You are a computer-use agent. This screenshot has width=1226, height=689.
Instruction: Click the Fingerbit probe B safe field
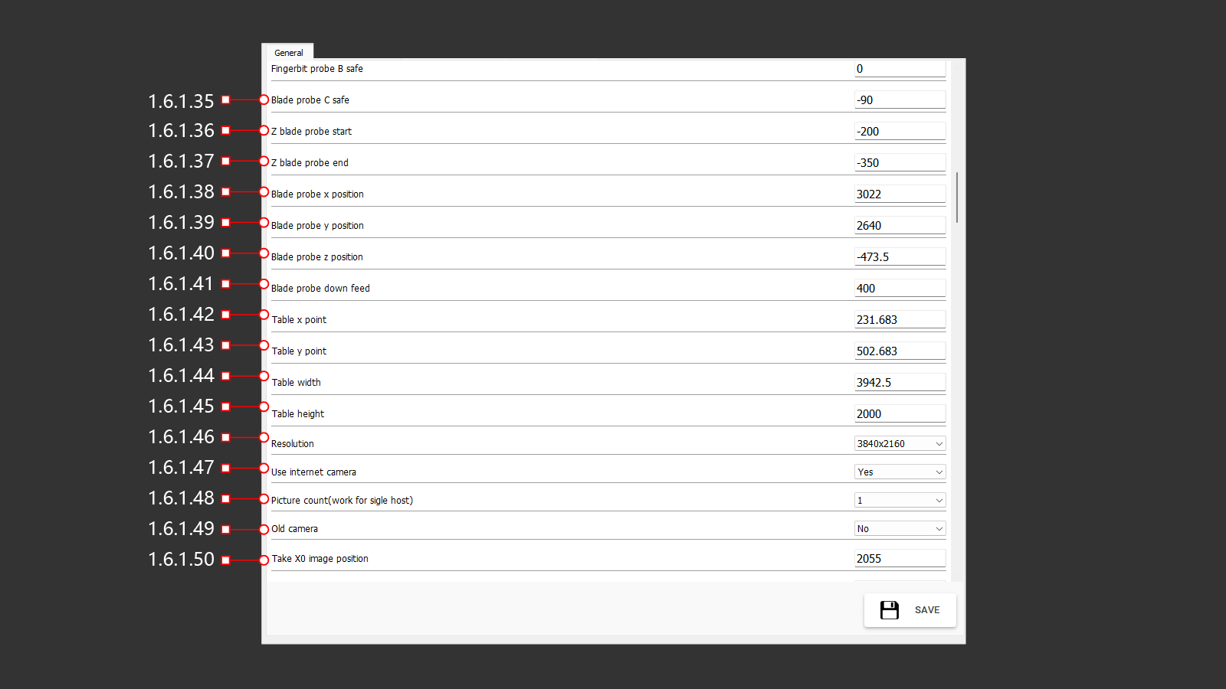point(900,69)
